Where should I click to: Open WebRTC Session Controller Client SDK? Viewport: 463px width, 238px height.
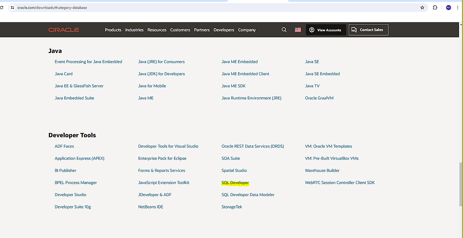point(340,183)
